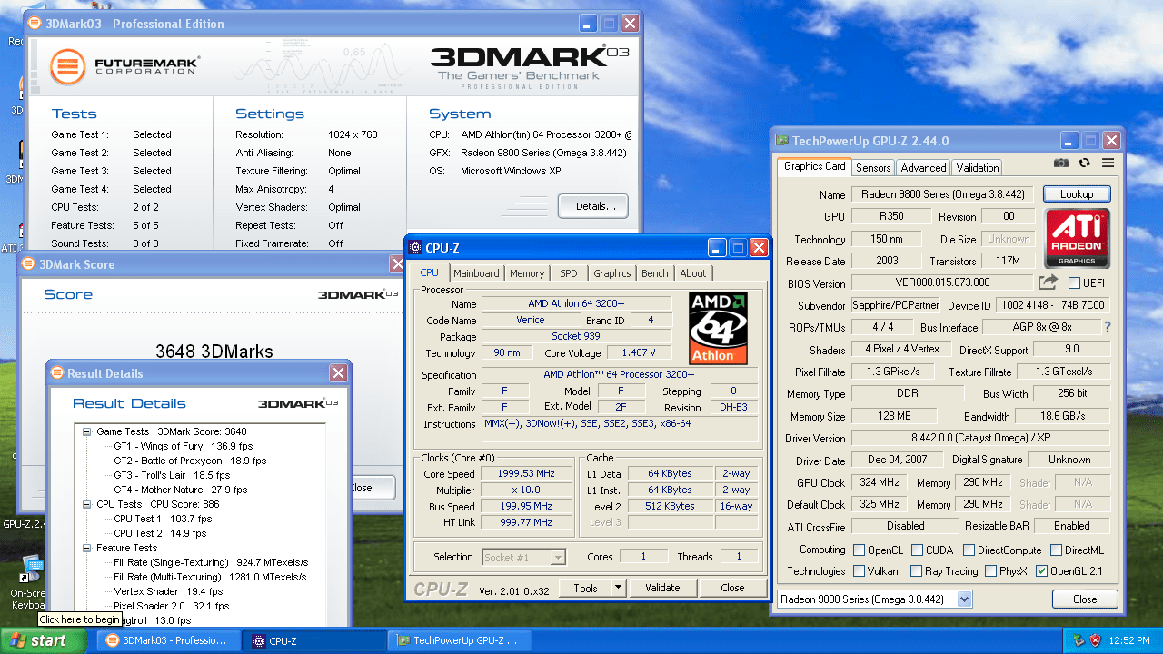
Task: Switch to the Mainboard tab in CPU-Z
Action: (x=476, y=273)
